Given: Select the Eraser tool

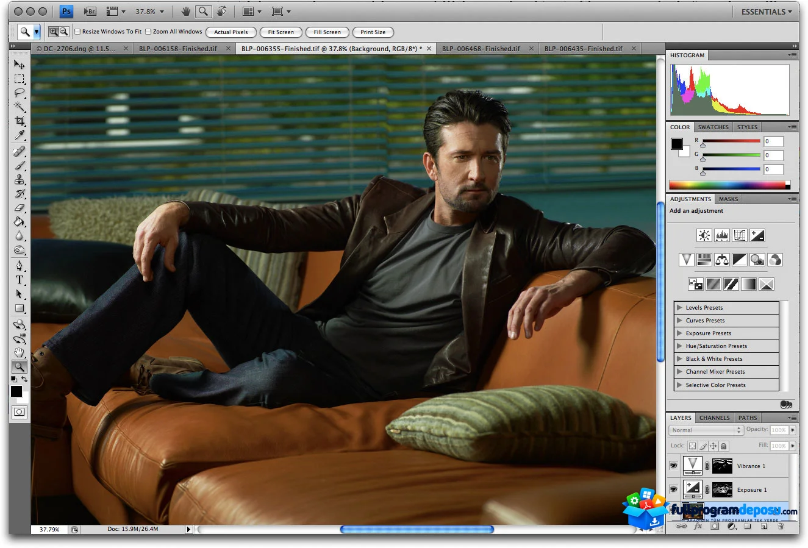Looking at the screenshot, I should (x=20, y=208).
